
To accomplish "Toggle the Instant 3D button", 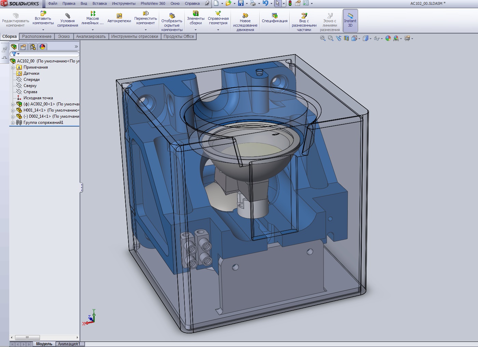I will 350,20.
